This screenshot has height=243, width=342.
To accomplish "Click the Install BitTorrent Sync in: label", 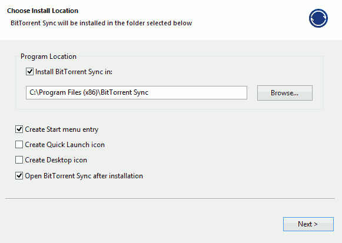I will pyautogui.click(x=74, y=72).
